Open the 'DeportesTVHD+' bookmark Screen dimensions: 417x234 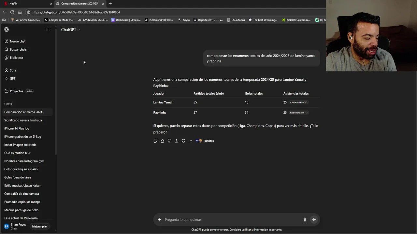pyautogui.click(x=208, y=20)
